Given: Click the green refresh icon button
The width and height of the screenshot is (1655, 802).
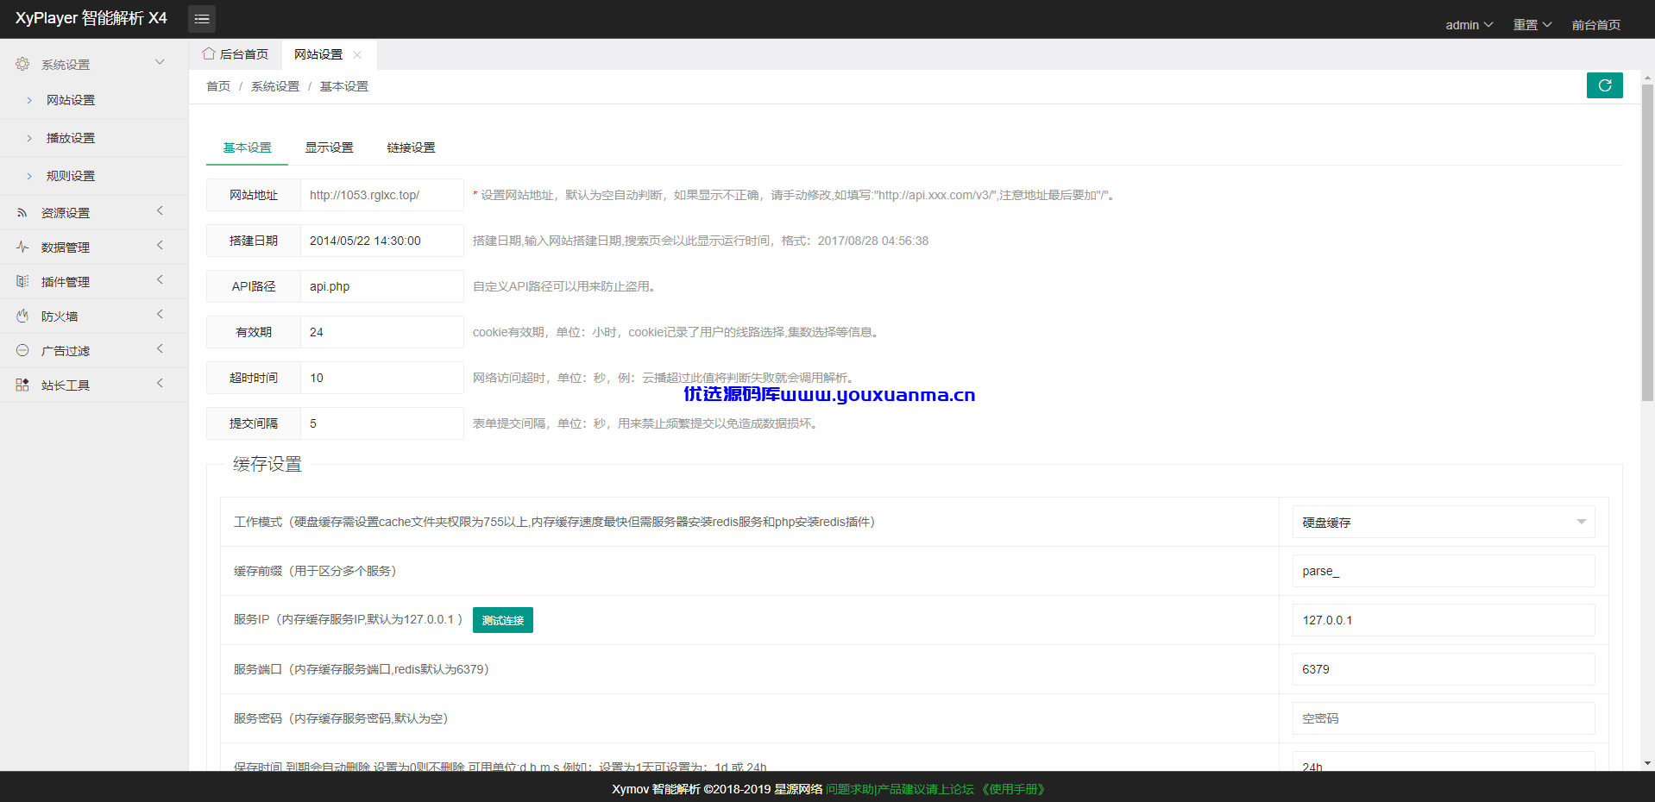Looking at the screenshot, I should (x=1604, y=85).
